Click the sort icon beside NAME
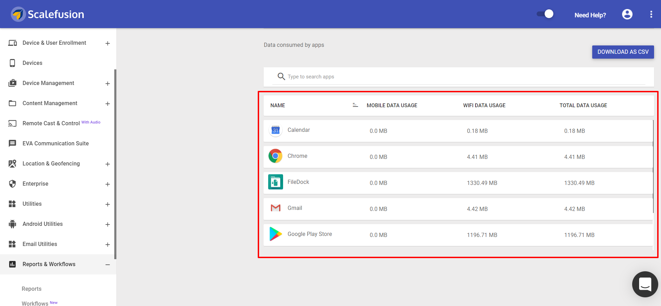The height and width of the screenshot is (306, 661). coord(355,105)
